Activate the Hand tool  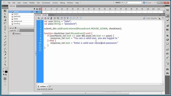(x=5, y=61)
